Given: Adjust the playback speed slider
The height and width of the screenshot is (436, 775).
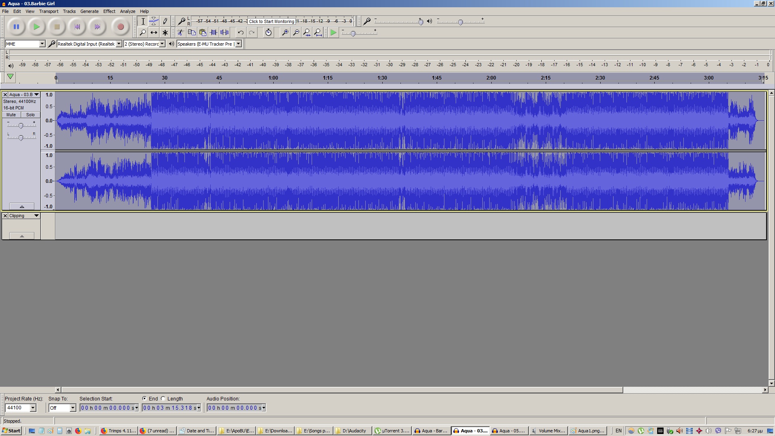Looking at the screenshot, I should pyautogui.click(x=353, y=34).
